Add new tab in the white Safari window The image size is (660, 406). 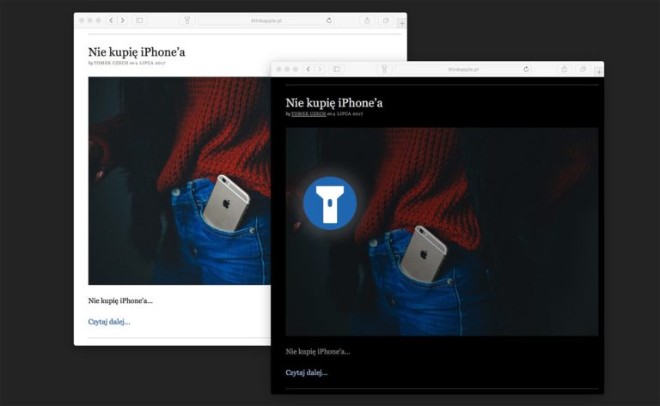pyautogui.click(x=401, y=23)
